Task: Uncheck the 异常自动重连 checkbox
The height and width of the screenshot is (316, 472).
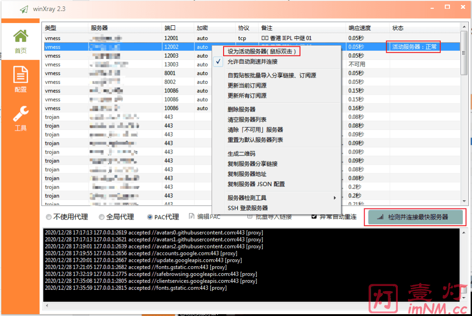Action: (314, 216)
